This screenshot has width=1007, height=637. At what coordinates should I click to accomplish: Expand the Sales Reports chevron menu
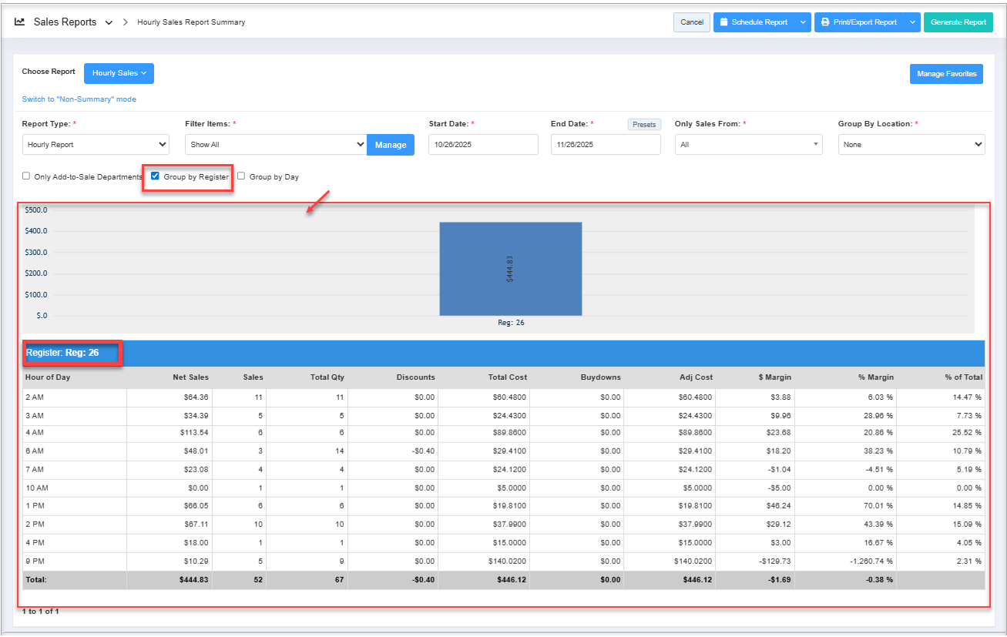tap(109, 22)
